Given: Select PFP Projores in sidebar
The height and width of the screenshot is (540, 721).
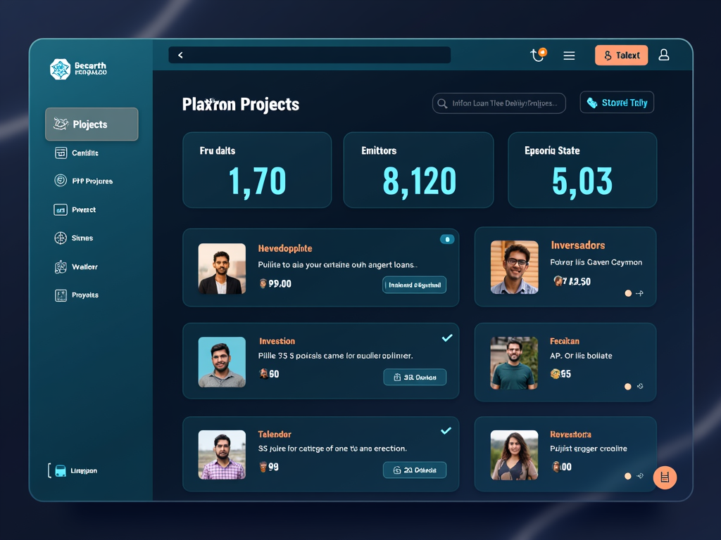Looking at the screenshot, I should 83,181.
